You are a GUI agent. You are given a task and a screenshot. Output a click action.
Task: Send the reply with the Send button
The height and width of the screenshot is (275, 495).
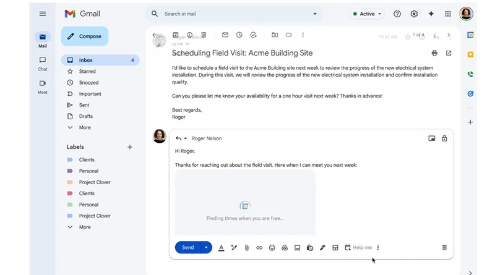coord(187,248)
